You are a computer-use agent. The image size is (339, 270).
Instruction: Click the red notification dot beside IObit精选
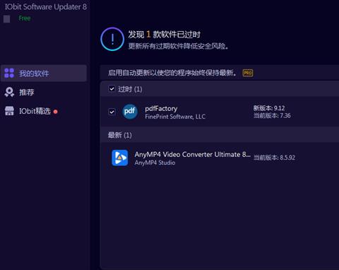(x=56, y=112)
